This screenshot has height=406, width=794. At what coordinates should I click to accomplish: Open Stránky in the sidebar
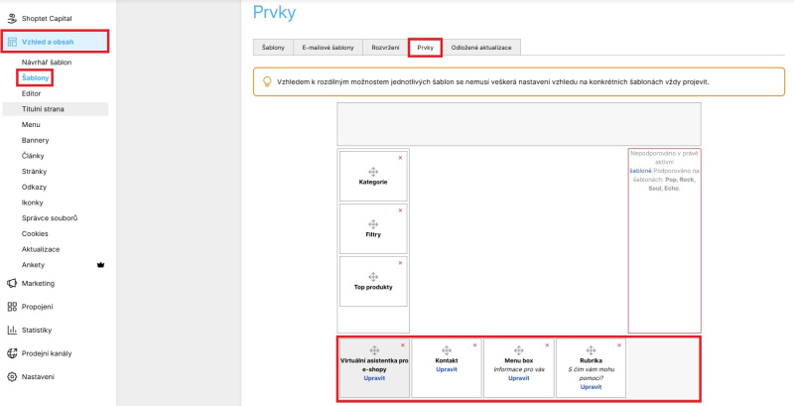[35, 171]
